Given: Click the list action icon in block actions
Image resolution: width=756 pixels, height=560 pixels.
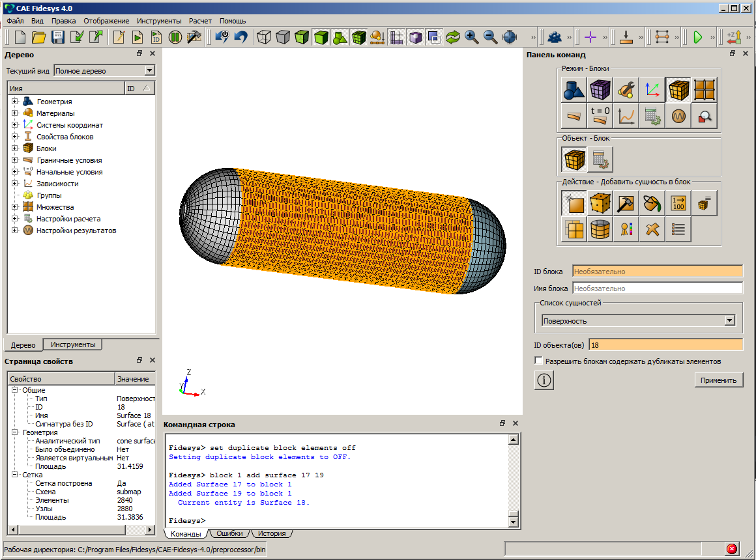Looking at the screenshot, I should pyautogui.click(x=678, y=229).
